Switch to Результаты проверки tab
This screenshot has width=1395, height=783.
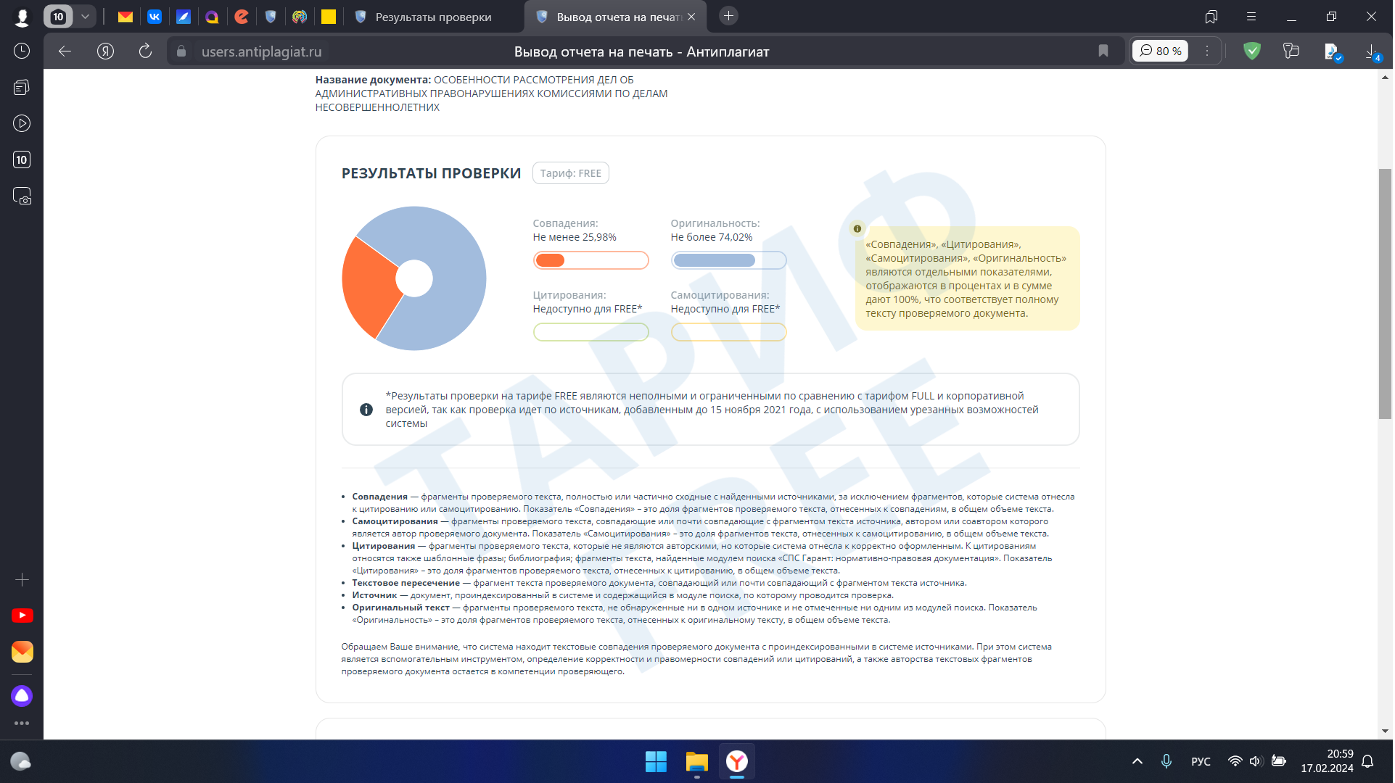click(433, 17)
